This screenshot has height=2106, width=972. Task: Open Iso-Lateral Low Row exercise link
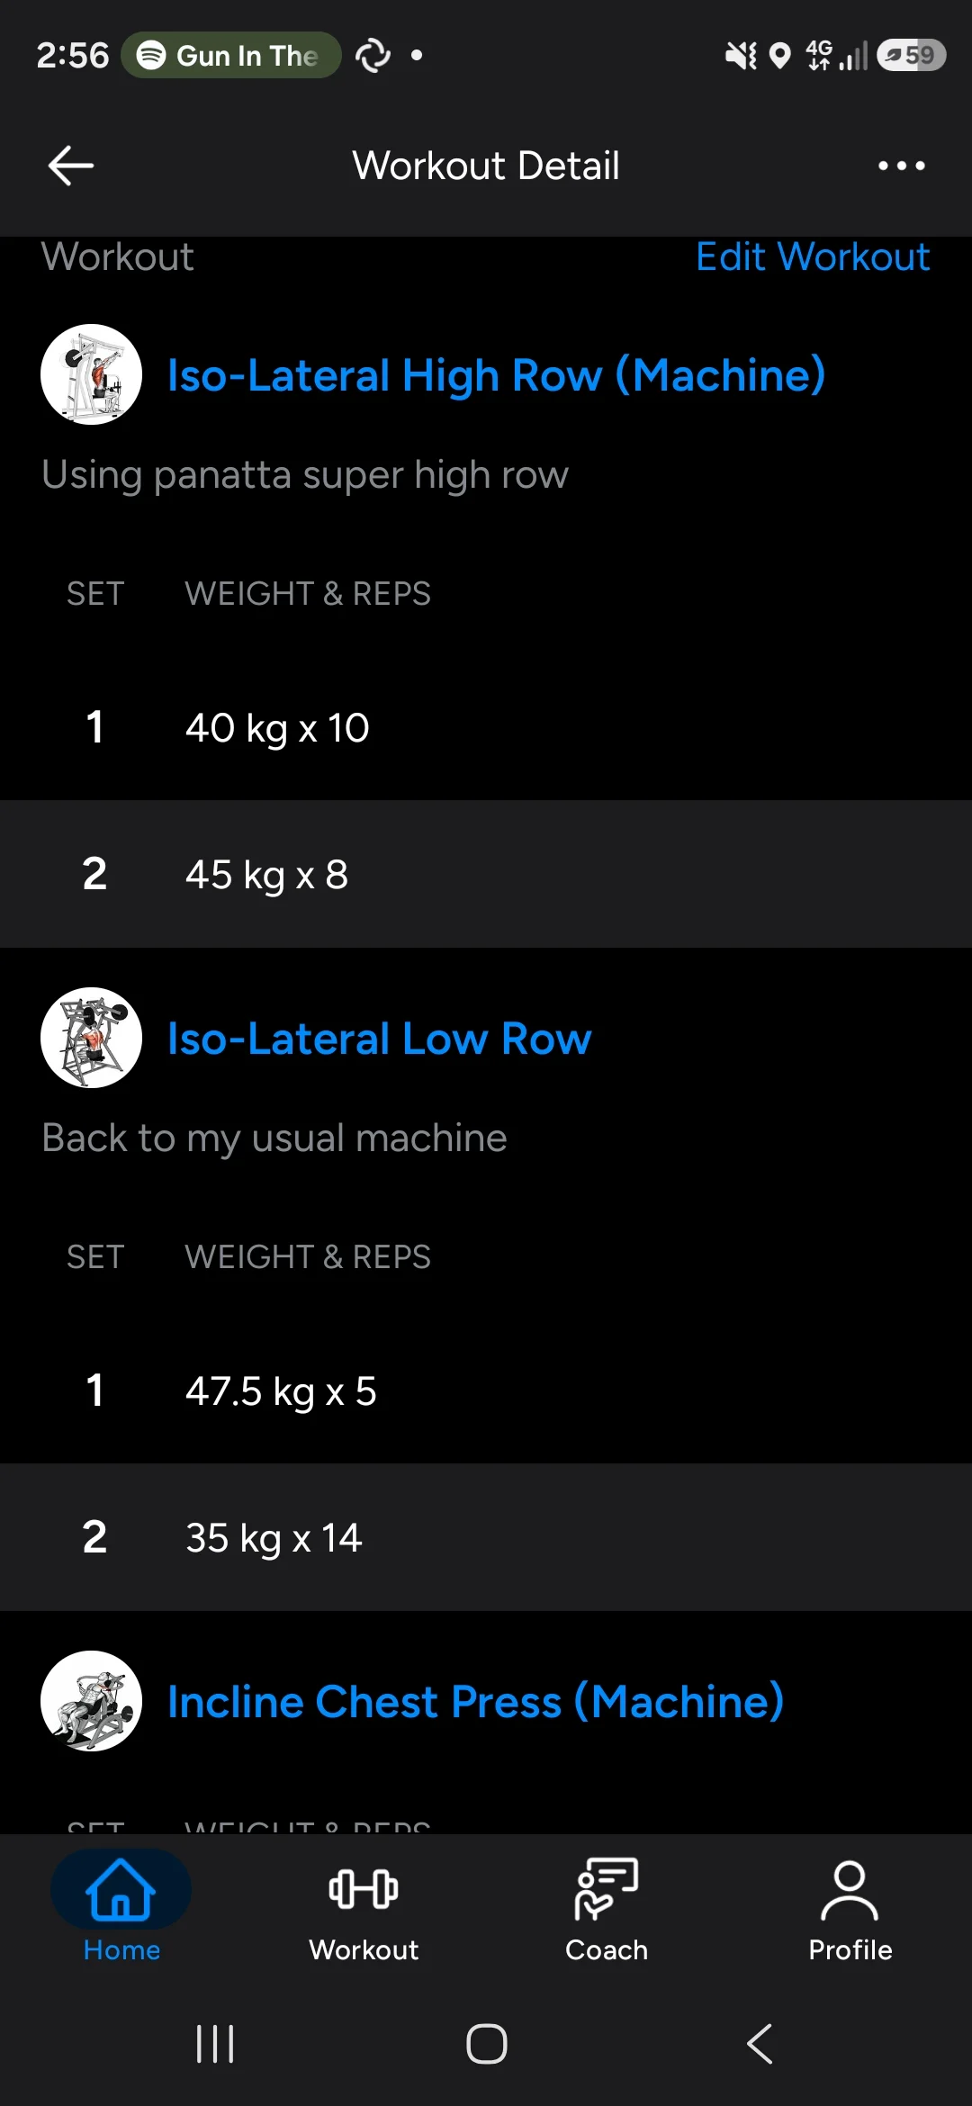click(380, 1039)
